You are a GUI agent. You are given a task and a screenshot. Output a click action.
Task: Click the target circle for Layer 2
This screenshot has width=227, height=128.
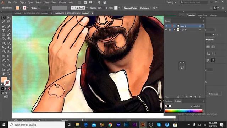[x=200, y=26]
